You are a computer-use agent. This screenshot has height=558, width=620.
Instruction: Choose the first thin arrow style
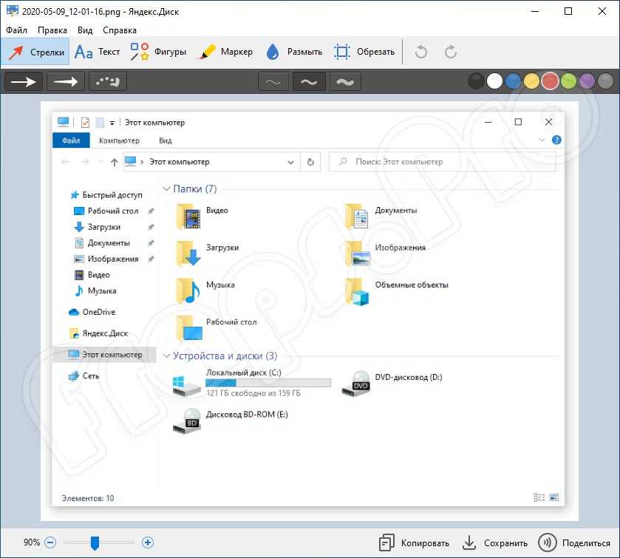click(x=24, y=82)
